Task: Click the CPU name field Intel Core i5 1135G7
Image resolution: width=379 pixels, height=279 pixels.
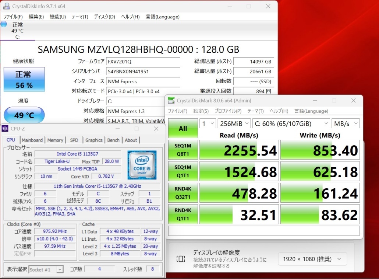Action: (78, 154)
